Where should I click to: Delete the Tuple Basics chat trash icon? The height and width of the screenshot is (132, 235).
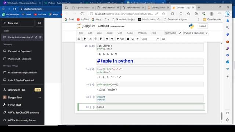[40, 37]
